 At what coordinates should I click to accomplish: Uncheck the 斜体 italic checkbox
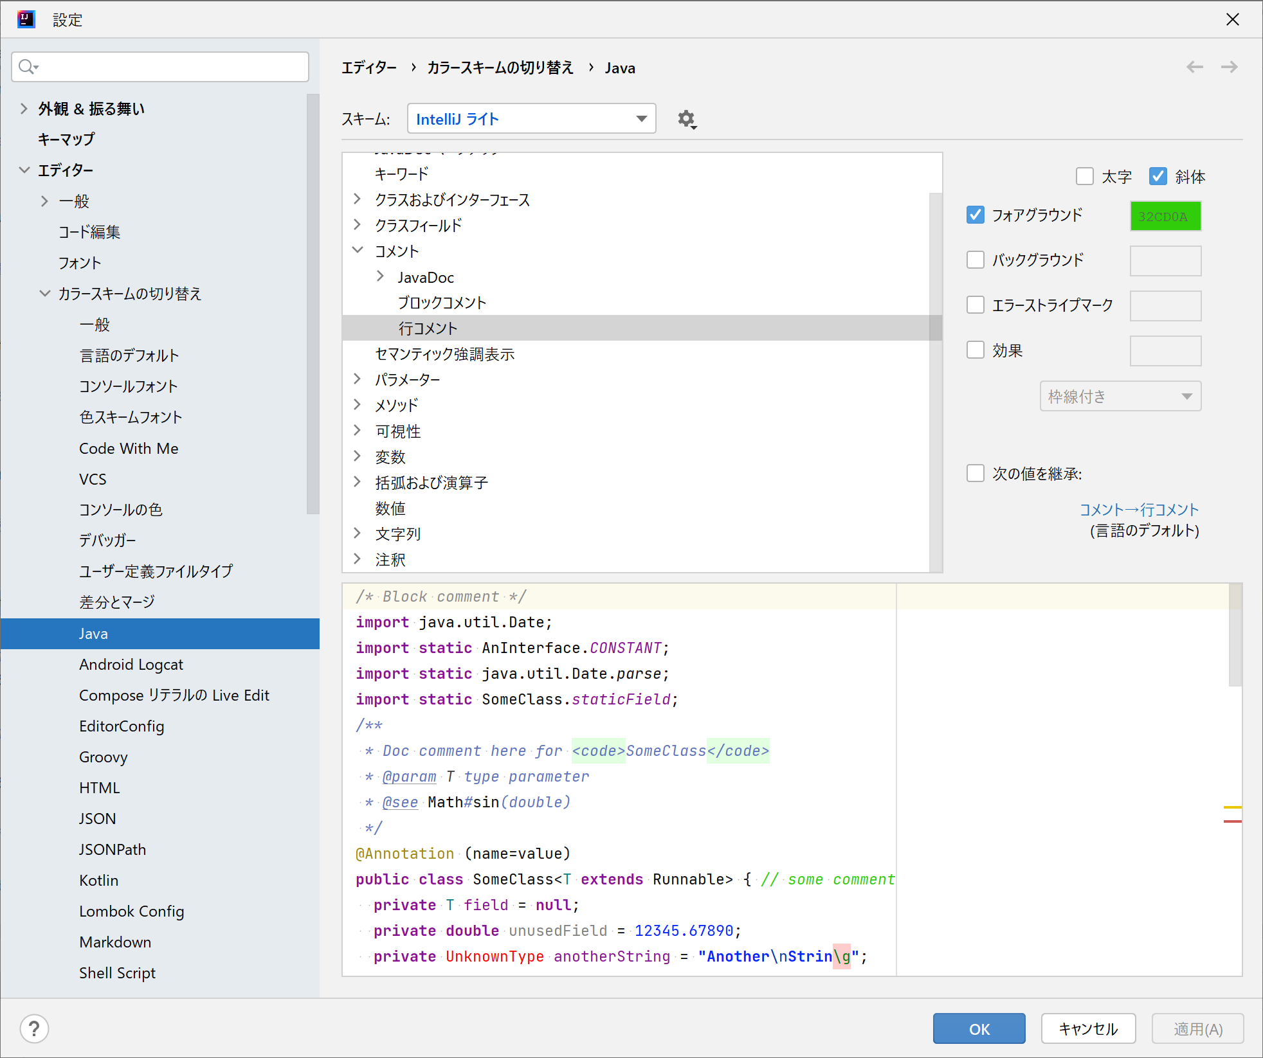coord(1158,176)
